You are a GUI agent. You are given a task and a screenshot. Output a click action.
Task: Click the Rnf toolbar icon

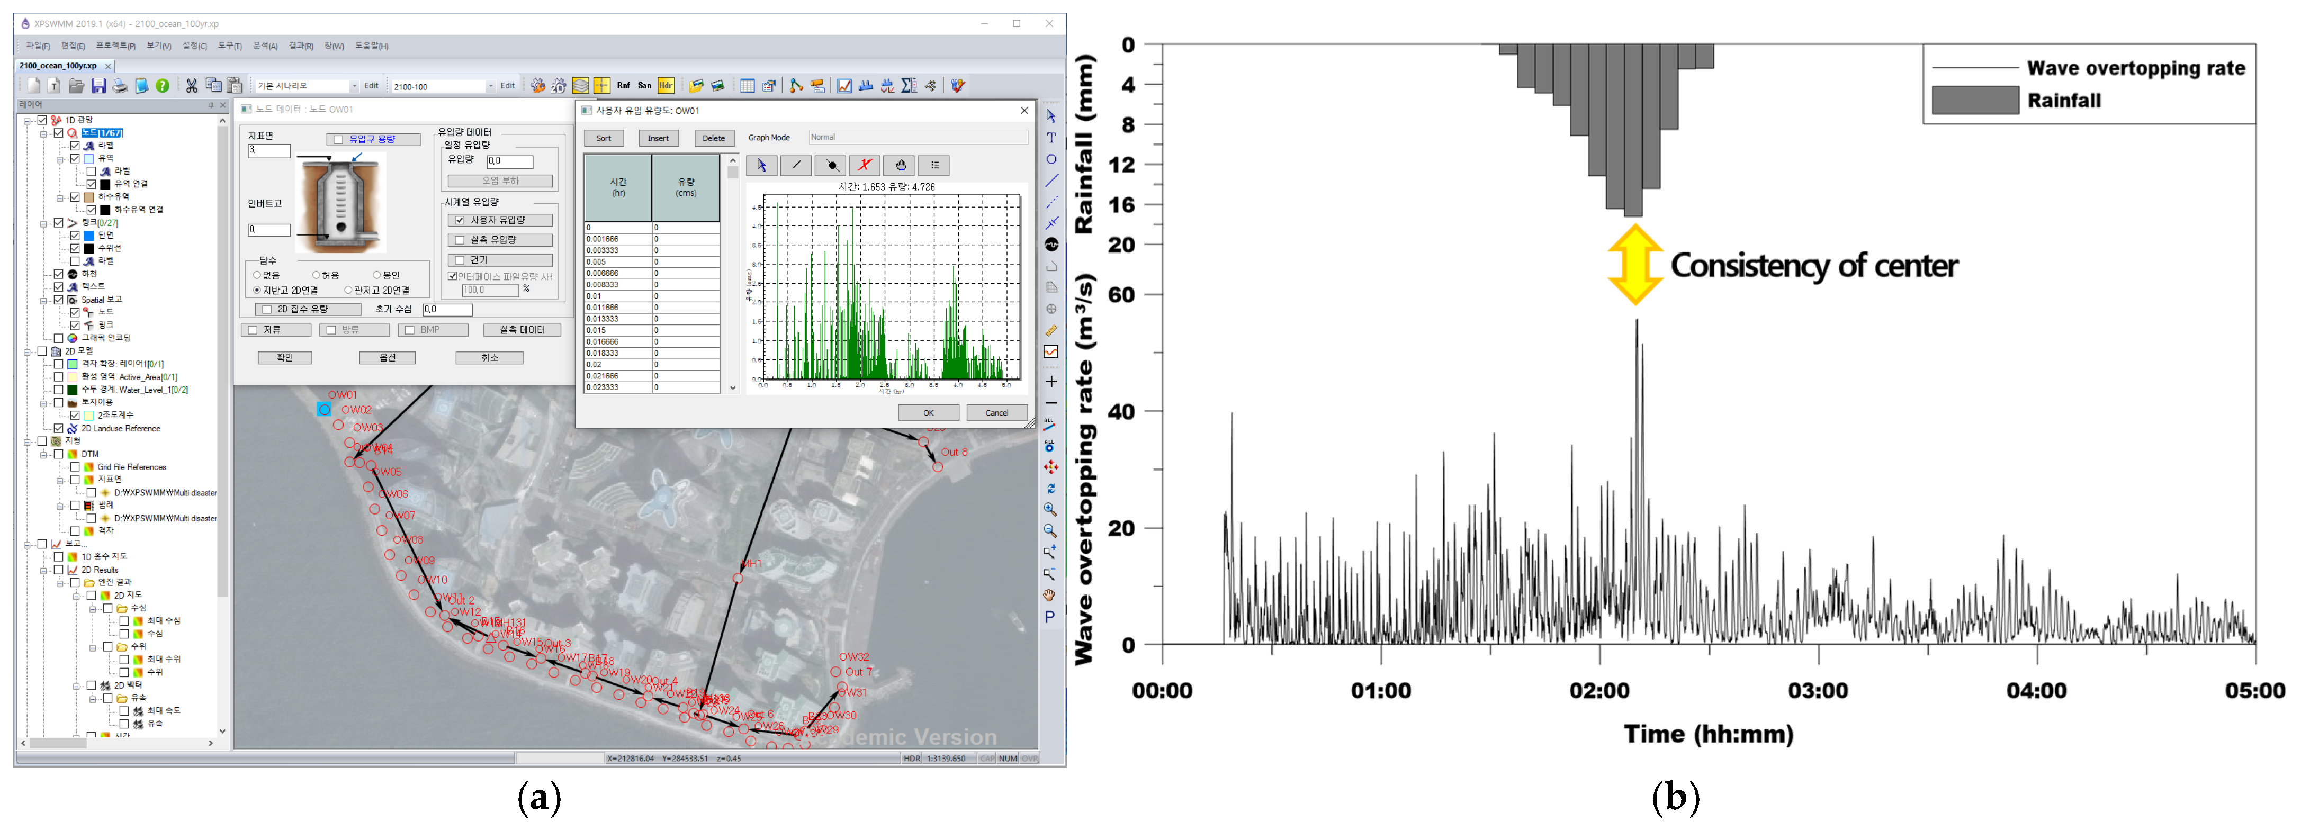point(624,86)
